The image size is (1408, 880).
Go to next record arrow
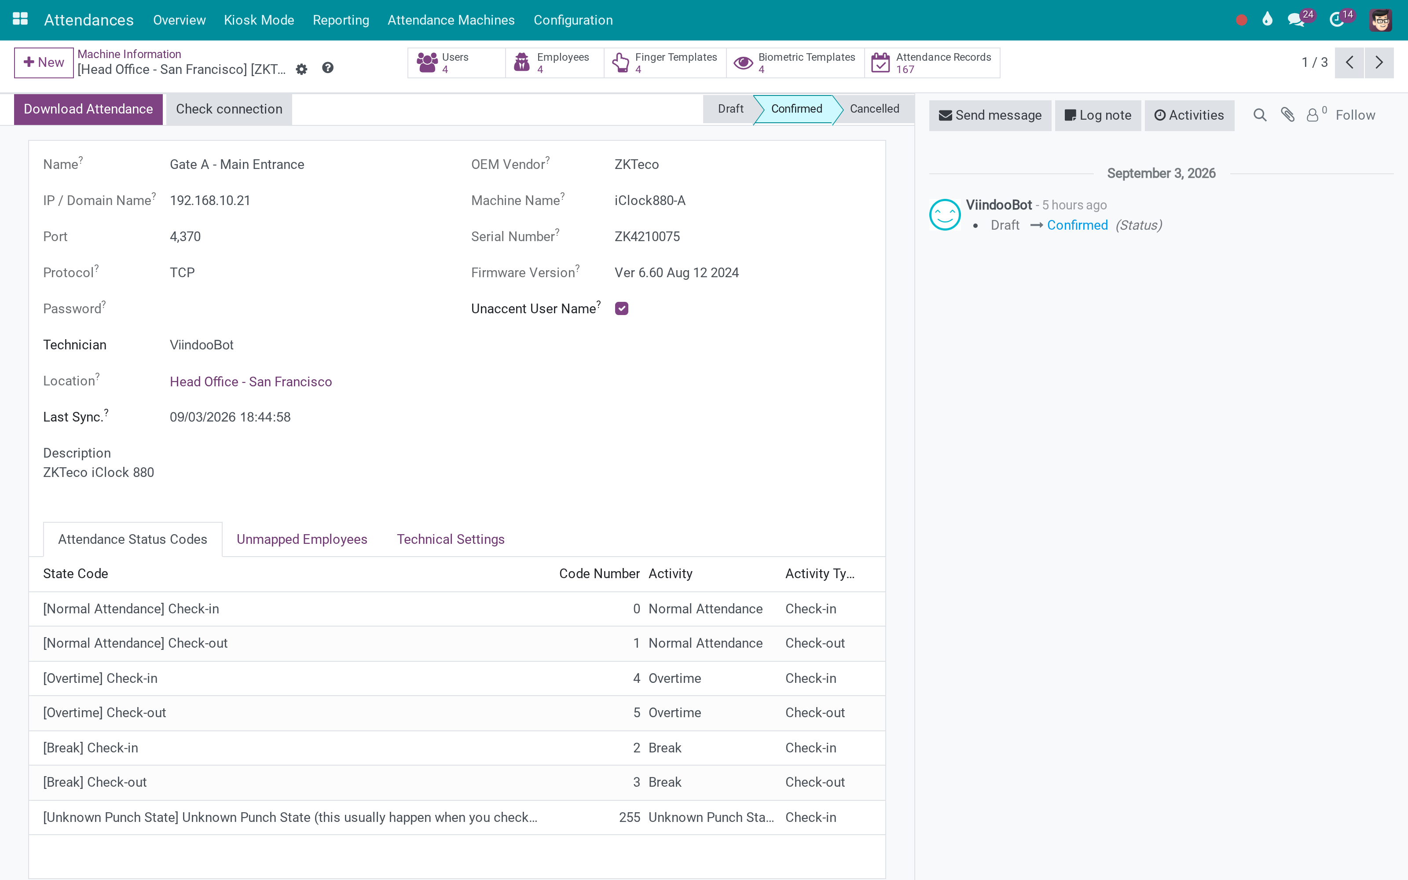coord(1379,62)
